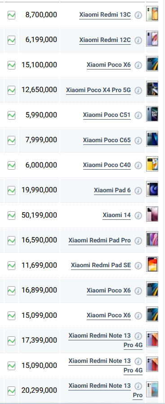
Task: Open chart icon for 20,299,000 Redmi Note 13 Pro
Action: [x=11, y=391]
